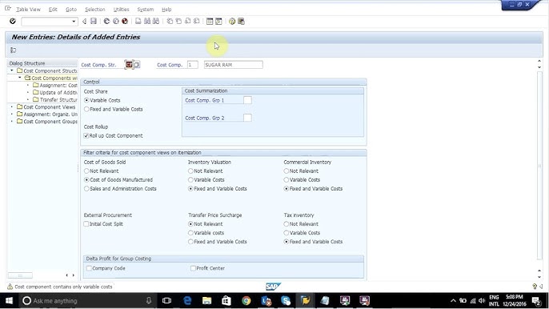Select Fixed and Variable Costs under Cost Share
Screen dimensions: 549x309
click(86, 110)
